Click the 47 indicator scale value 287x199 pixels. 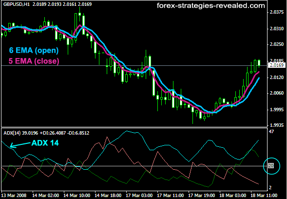(x=271, y=131)
